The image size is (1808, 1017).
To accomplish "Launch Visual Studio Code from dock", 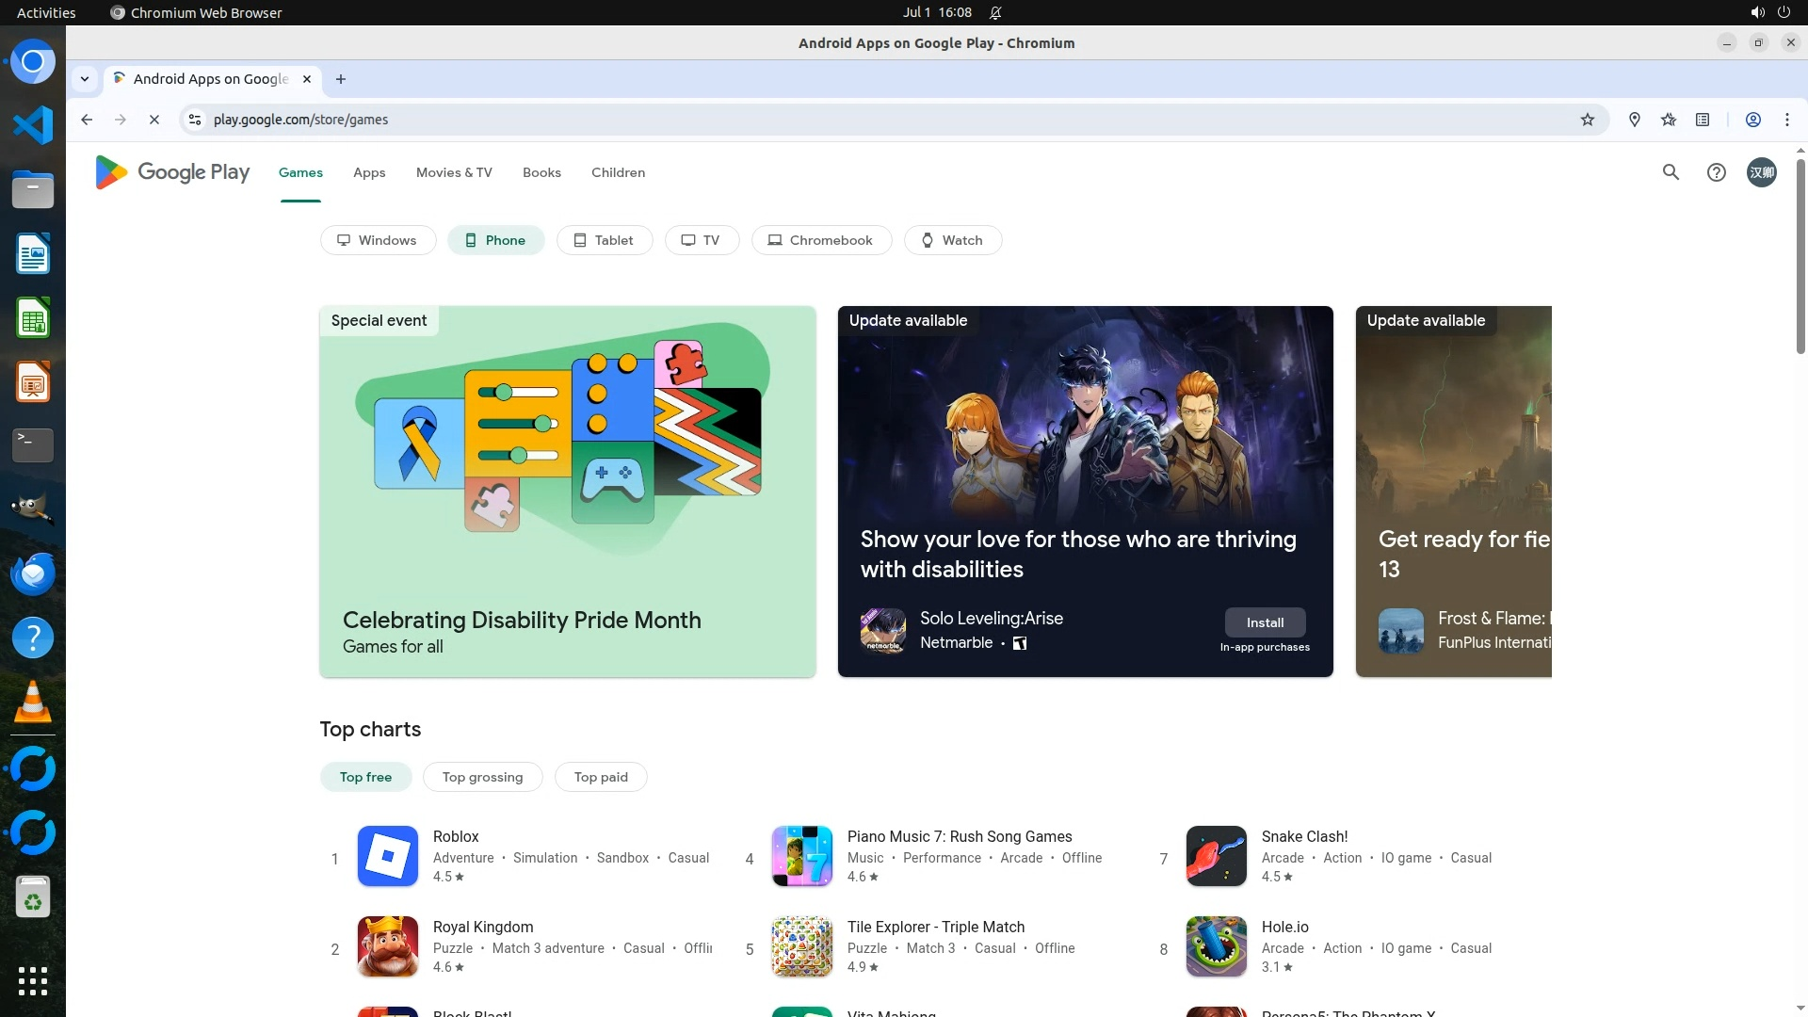I will 33,125.
